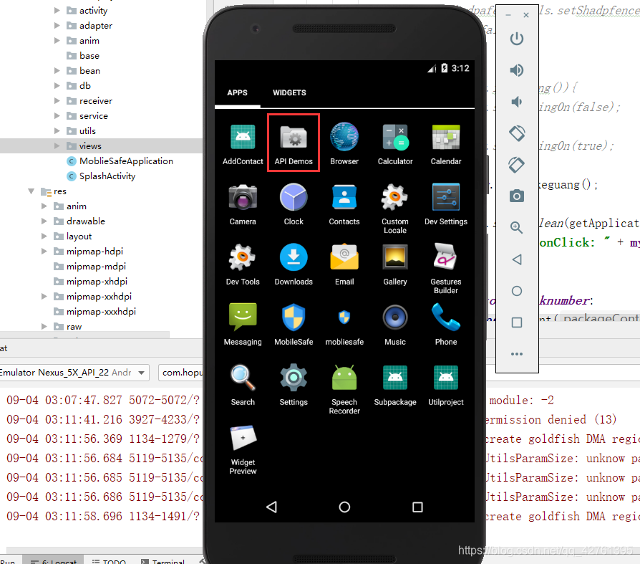The image size is (640, 564).
Task: Switch to the WIDGETS tab
Action: (x=289, y=92)
